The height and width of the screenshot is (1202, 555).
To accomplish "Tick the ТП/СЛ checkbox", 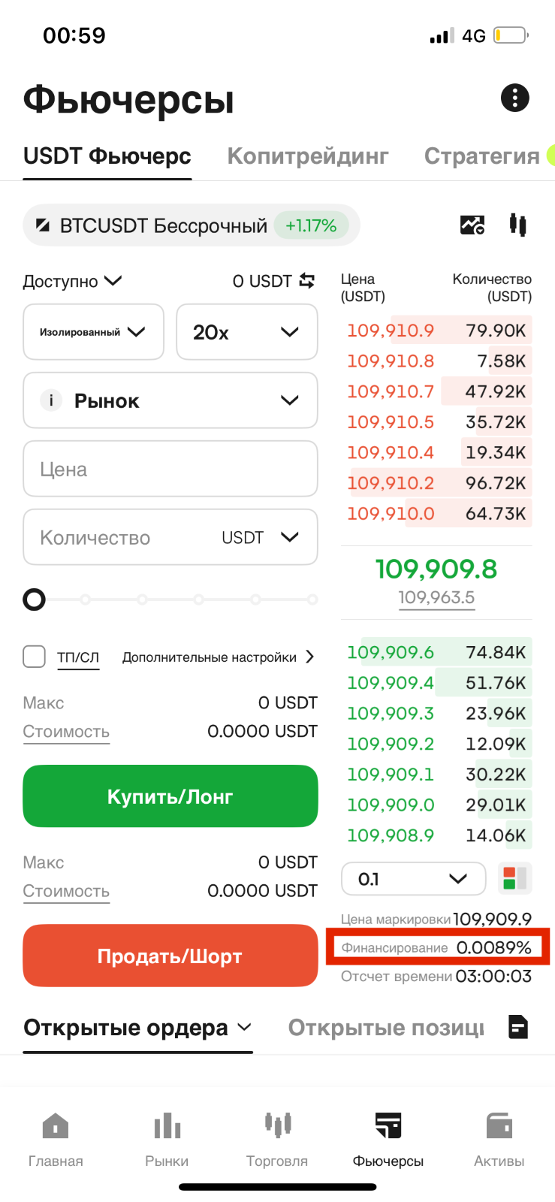I will pos(35,657).
